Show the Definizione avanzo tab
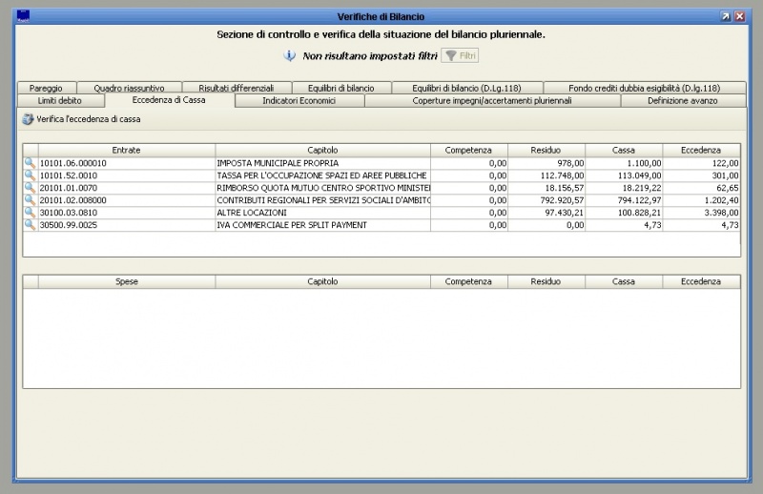The image size is (763, 494). click(682, 100)
